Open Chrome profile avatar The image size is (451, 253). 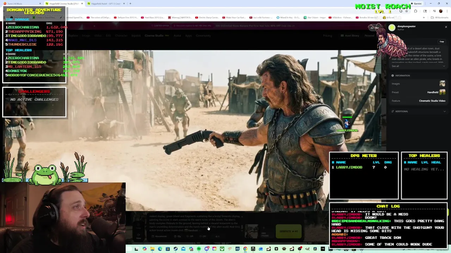440,11
